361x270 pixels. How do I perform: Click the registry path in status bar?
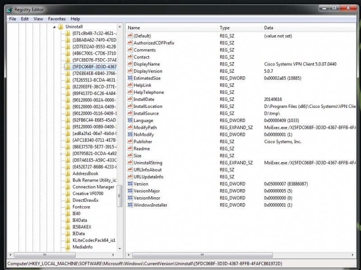pyautogui.click(x=144, y=264)
